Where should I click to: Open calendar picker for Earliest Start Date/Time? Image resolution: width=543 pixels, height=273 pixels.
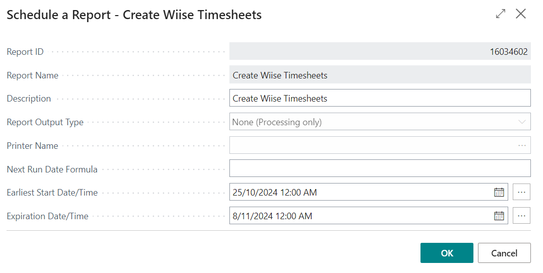pyautogui.click(x=499, y=192)
